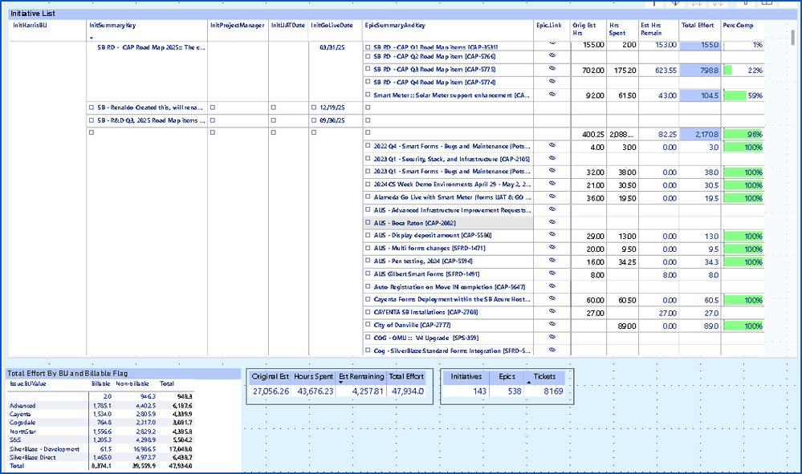Open link icon for CAP Q3 Road Map item
The height and width of the screenshot is (474, 802).
(x=552, y=70)
